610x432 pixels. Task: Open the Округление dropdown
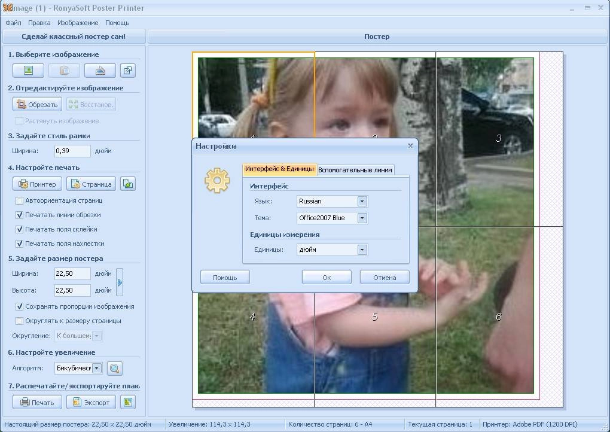pyautogui.click(x=97, y=336)
